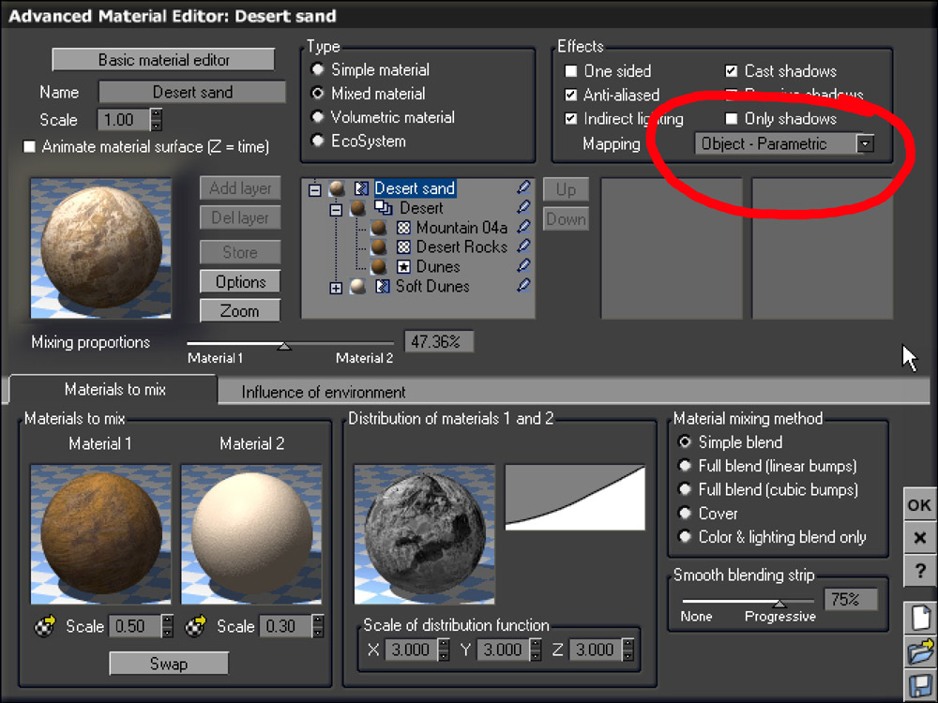The height and width of the screenshot is (703, 938).
Task: Expand the Soft Dunes tree node
Action: point(336,288)
